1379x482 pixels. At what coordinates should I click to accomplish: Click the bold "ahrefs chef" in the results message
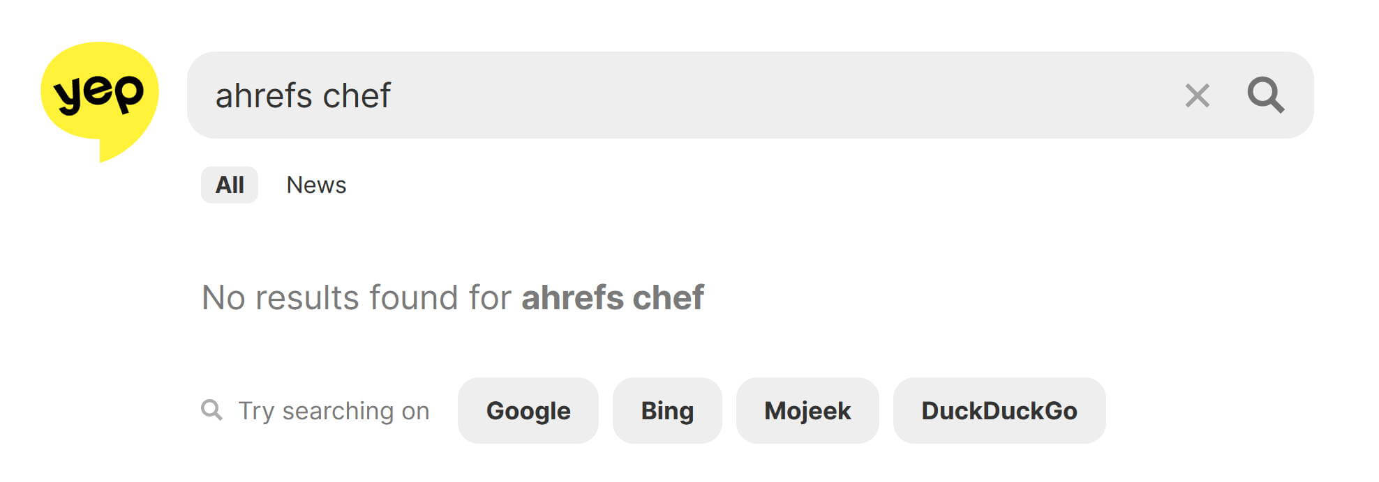coord(613,297)
